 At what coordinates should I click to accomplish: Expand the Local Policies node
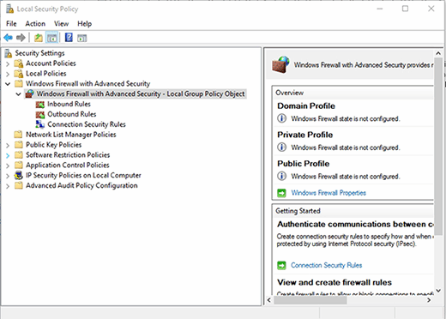pyautogui.click(x=8, y=74)
